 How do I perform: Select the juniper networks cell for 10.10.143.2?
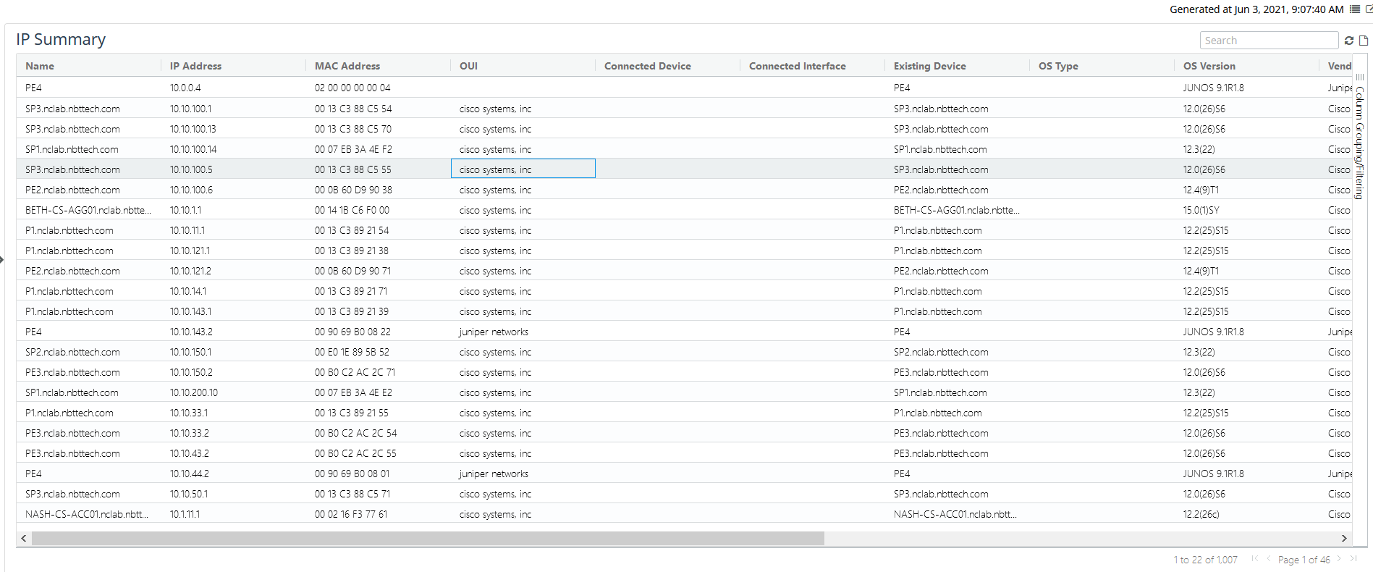[494, 332]
